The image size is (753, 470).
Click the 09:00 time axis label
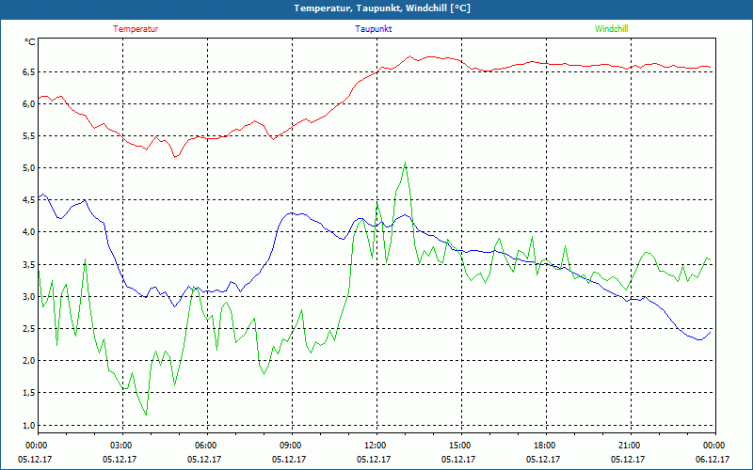tap(292, 446)
